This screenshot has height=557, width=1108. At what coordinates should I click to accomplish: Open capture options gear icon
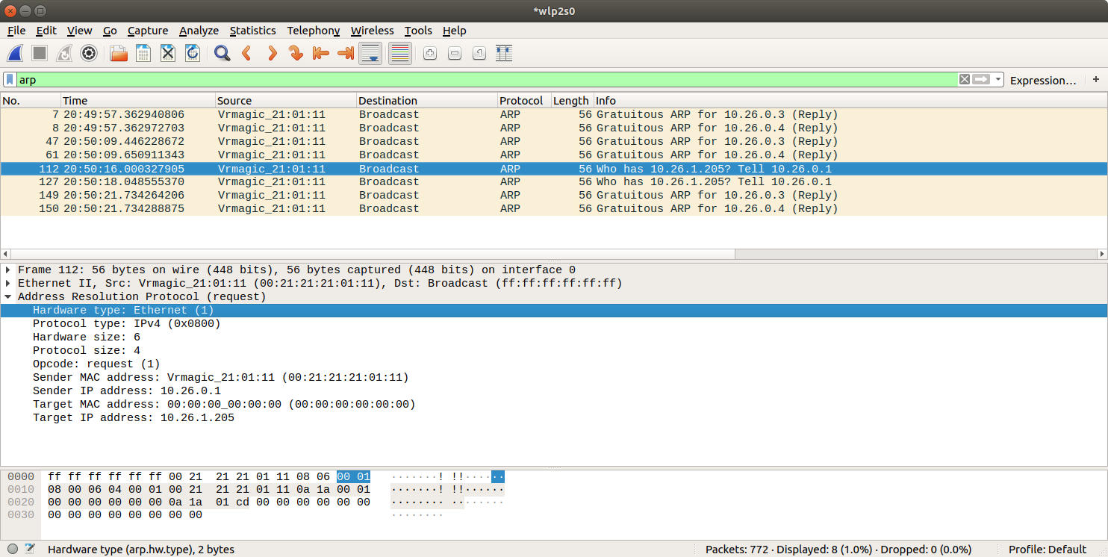click(x=89, y=53)
